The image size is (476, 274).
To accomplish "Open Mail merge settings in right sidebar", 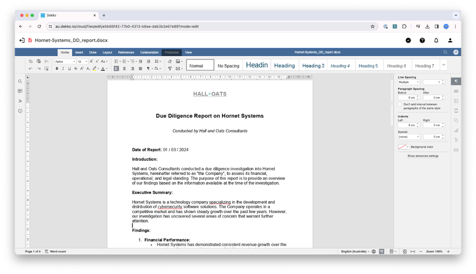I will [456, 150].
